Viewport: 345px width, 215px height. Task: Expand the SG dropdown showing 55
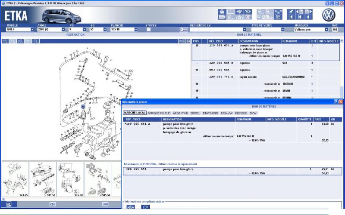(x=105, y=30)
